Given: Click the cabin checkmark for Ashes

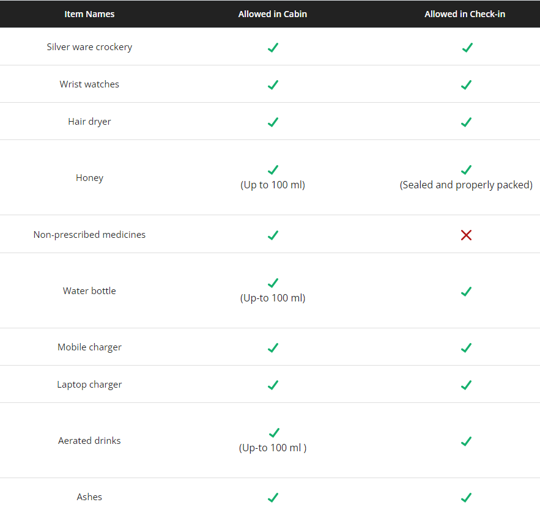Looking at the screenshot, I should (x=273, y=498).
